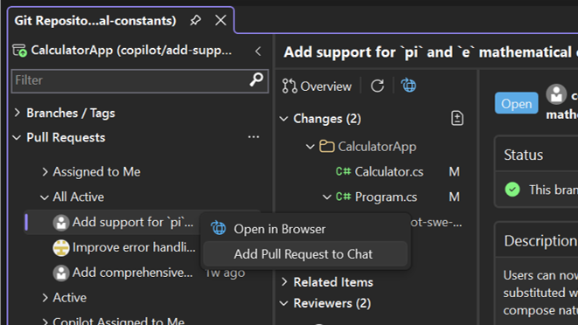578x325 pixels.
Task: Refresh the pull request details
Action: [377, 86]
